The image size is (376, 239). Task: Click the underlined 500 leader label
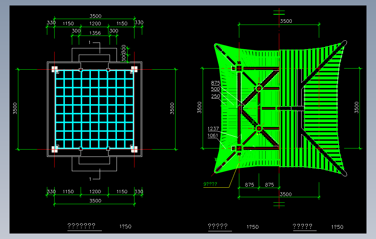pos(215,89)
